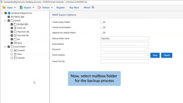Click the green Export file icon
The image size is (183, 103).
click(21, 7)
